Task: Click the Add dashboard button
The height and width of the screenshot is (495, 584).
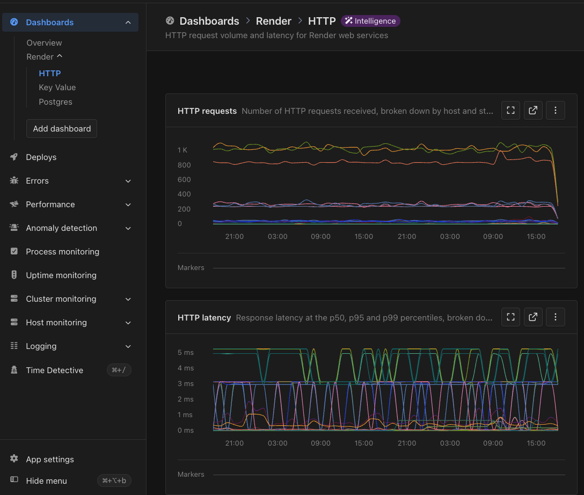Action: 62,128
